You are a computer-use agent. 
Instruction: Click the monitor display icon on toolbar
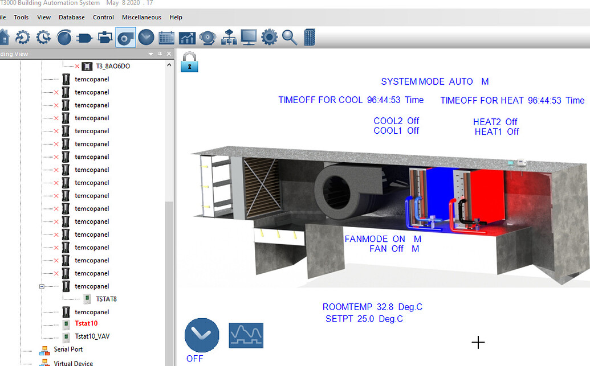247,37
